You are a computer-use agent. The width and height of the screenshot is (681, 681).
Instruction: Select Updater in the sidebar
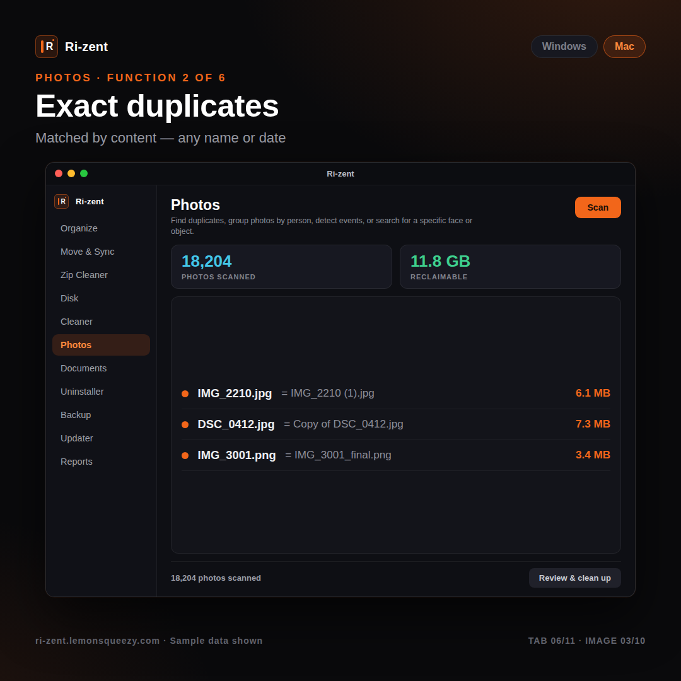[x=101, y=438]
